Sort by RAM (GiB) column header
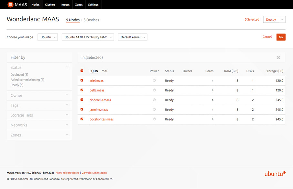Viewport: 293px width, 189px height. coord(231,71)
